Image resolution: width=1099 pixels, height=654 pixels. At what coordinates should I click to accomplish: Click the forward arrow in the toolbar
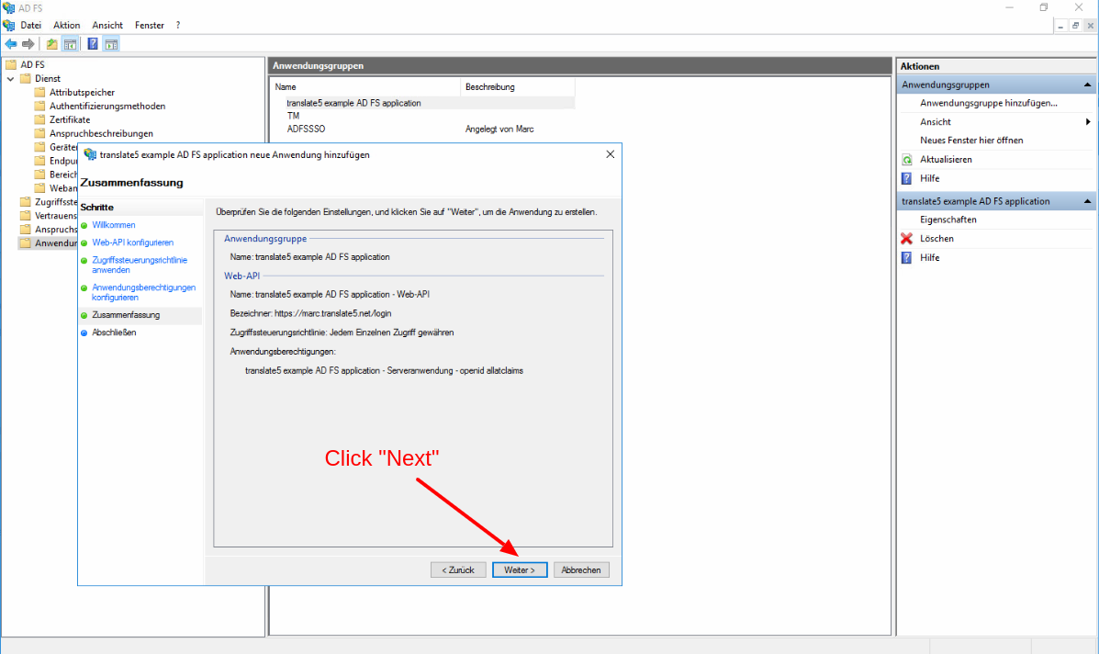click(28, 44)
